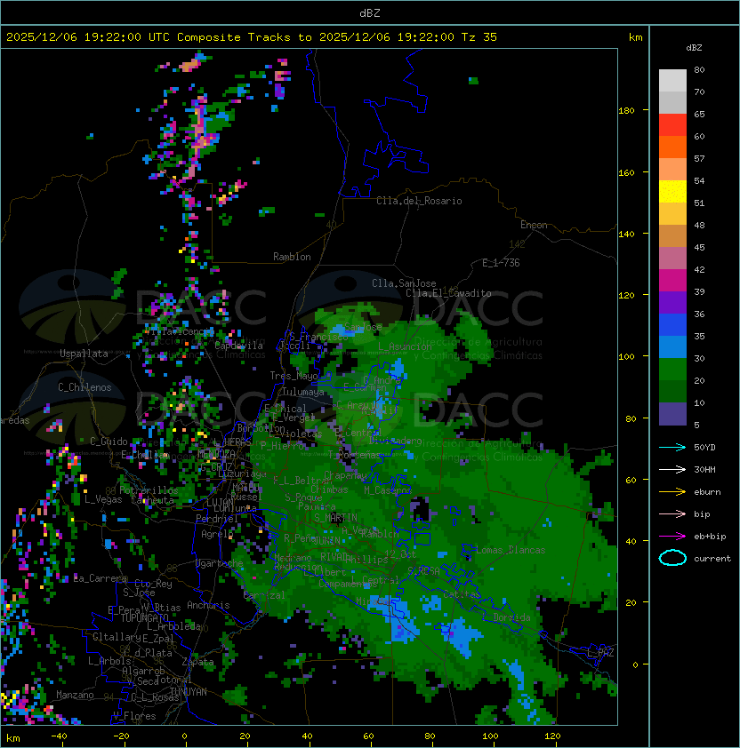Screen dimensions: 740x748
Task: Pick the light blue 30-35 dBZ swatch
Action: point(672,347)
